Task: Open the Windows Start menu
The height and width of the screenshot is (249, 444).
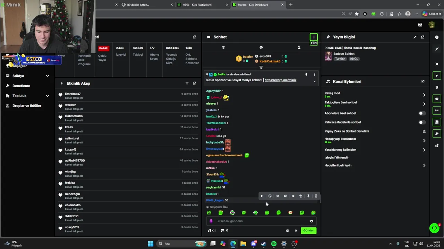Action: point(151,244)
